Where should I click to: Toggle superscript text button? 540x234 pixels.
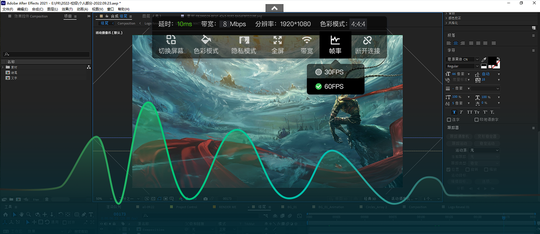[485, 112]
